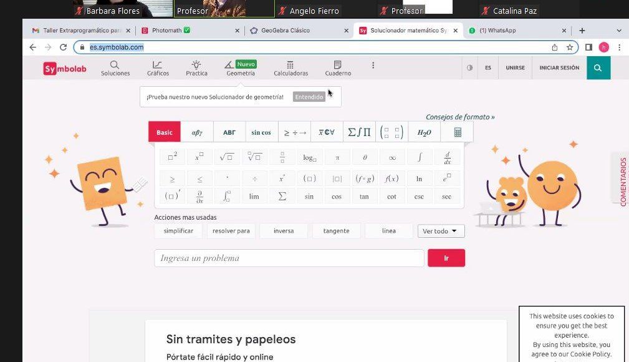Click the Consejos de formato link

460,117
